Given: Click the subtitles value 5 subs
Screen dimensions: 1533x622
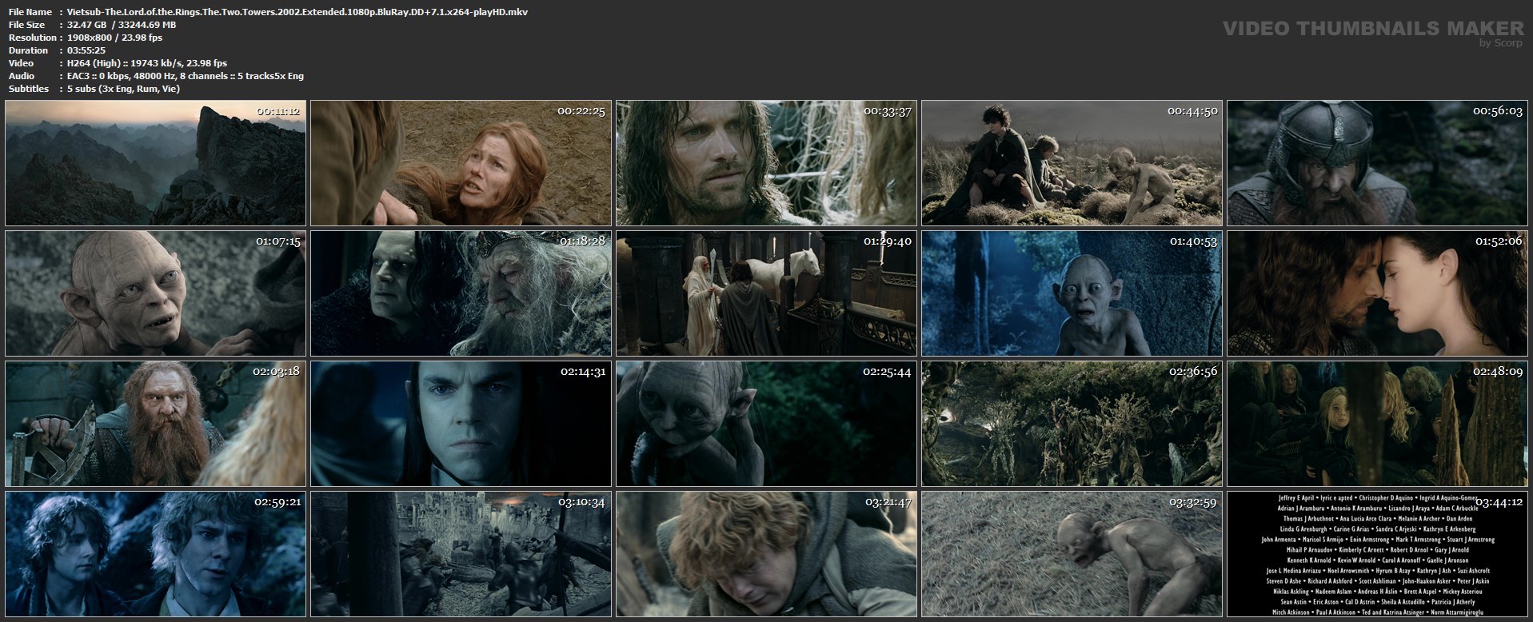Looking at the screenshot, I should 123,89.
